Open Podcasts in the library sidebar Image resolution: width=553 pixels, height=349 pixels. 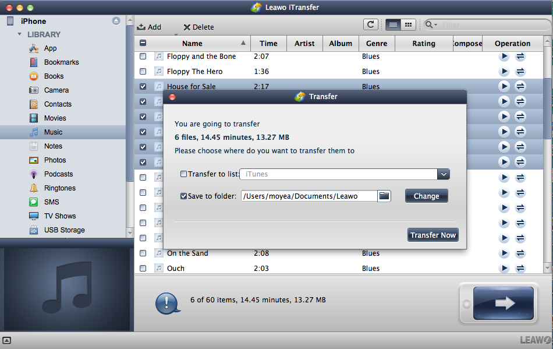58,174
